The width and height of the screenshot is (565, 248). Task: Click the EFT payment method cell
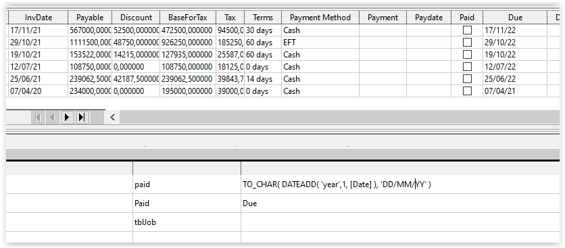coord(320,43)
